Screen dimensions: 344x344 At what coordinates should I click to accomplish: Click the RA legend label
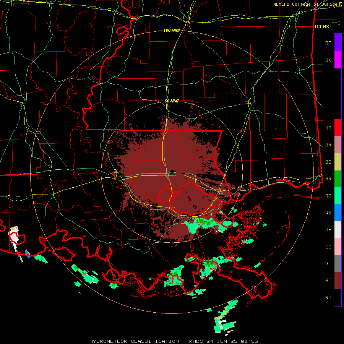328,196
